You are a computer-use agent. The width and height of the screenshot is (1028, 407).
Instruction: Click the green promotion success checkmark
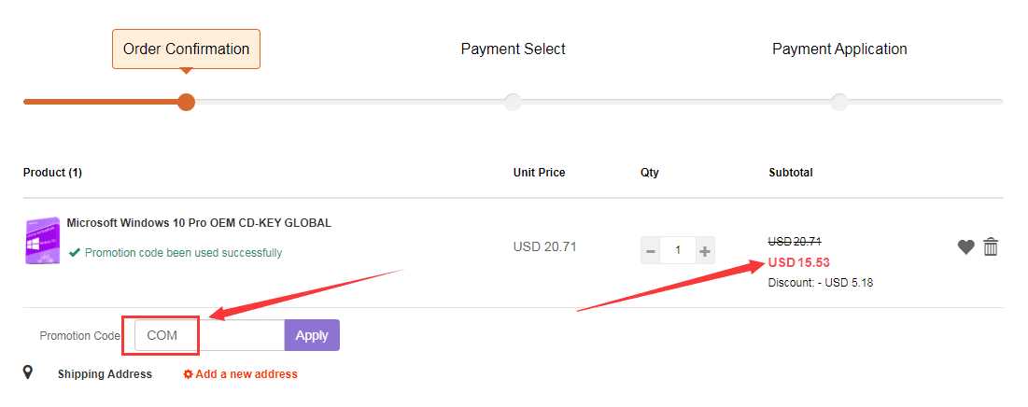(x=75, y=252)
